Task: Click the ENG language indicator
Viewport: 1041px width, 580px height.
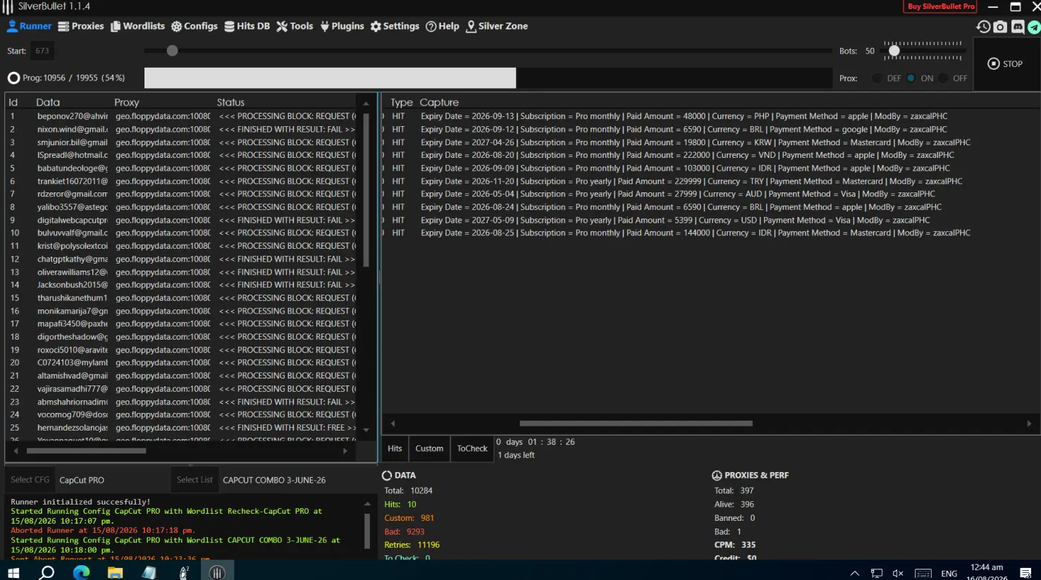Action: click(949, 574)
